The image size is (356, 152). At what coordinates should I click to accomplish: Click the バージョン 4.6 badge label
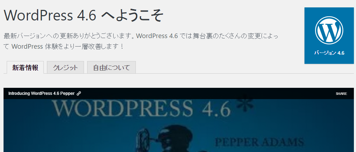click(x=329, y=53)
